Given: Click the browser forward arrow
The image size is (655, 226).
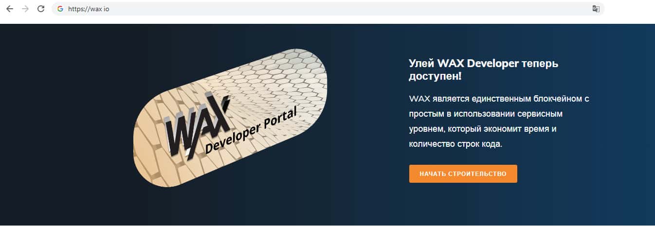Looking at the screenshot, I should point(25,9).
